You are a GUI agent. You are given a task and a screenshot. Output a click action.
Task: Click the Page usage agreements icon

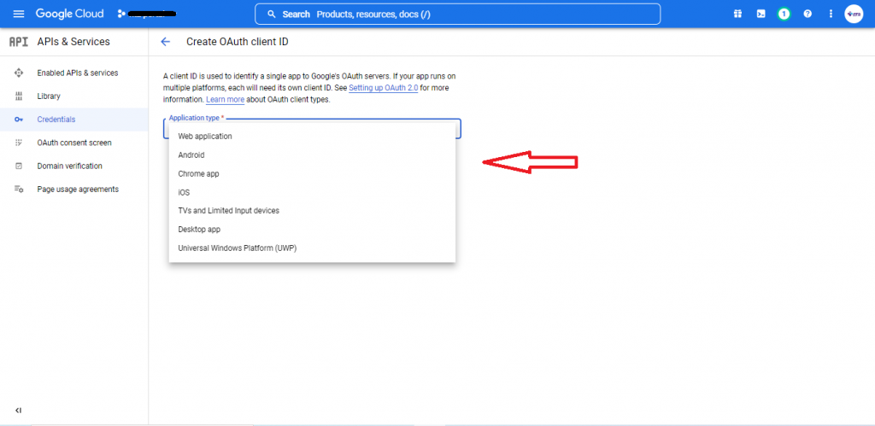[19, 190]
